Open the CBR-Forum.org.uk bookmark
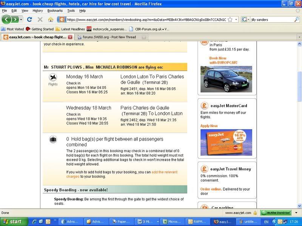This screenshot has height=226, width=302. (149, 29)
